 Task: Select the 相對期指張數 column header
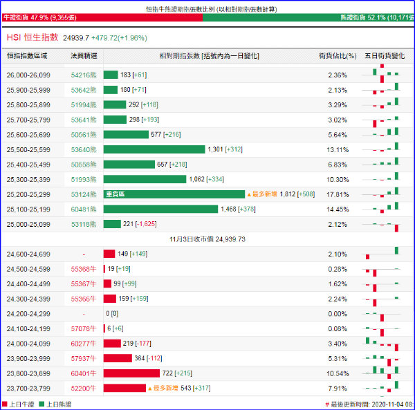coord(209,56)
